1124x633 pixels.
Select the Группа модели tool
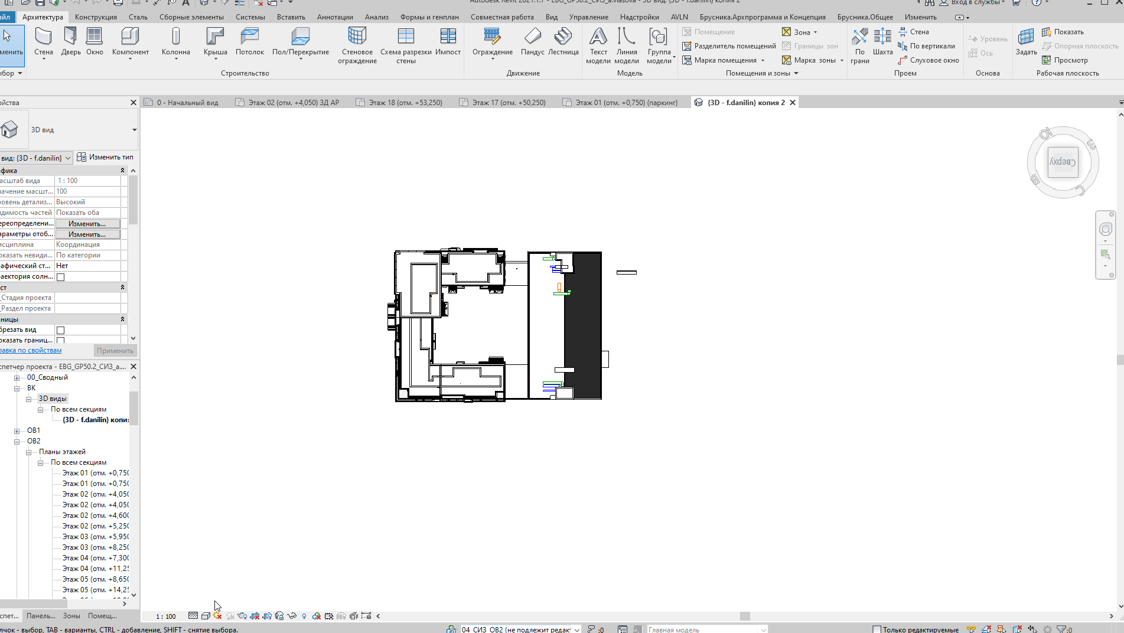click(x=659, y=45)
